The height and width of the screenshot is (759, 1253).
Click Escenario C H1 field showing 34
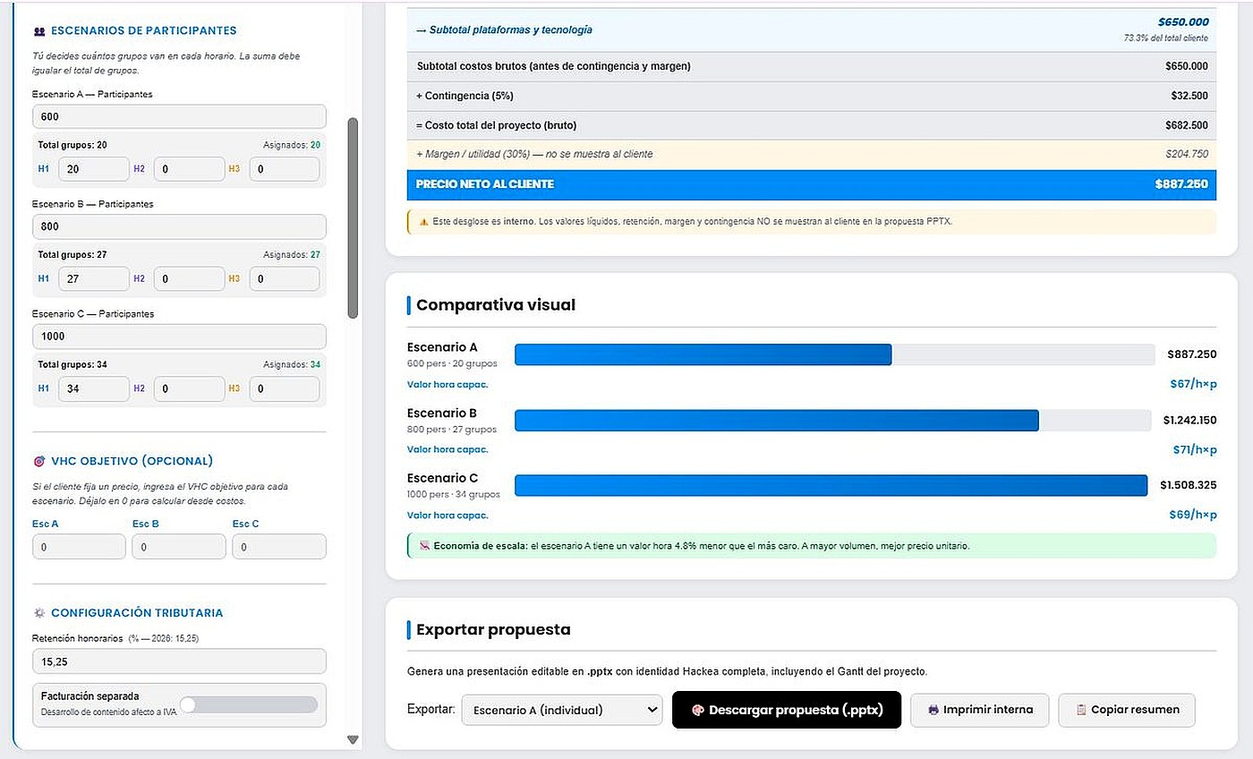click(94, 389)
